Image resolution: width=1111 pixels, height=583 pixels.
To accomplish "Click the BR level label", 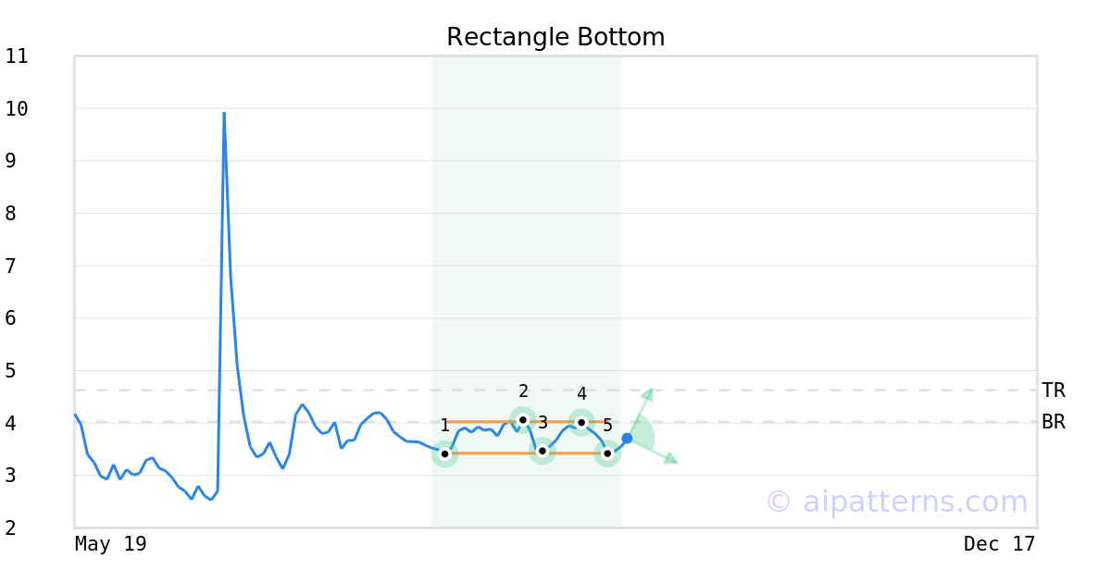I will pos(1053,422).
